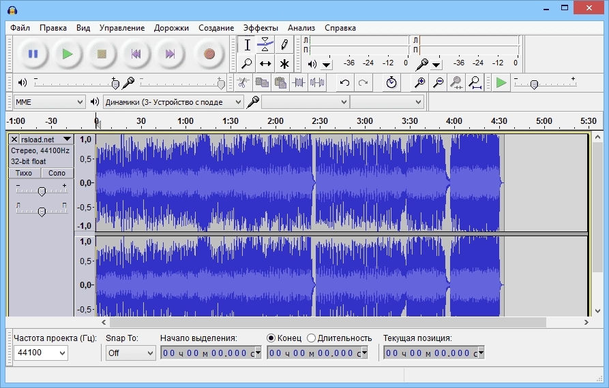Select the Конец radio button
609x388 pixels.
pos(271,338)
